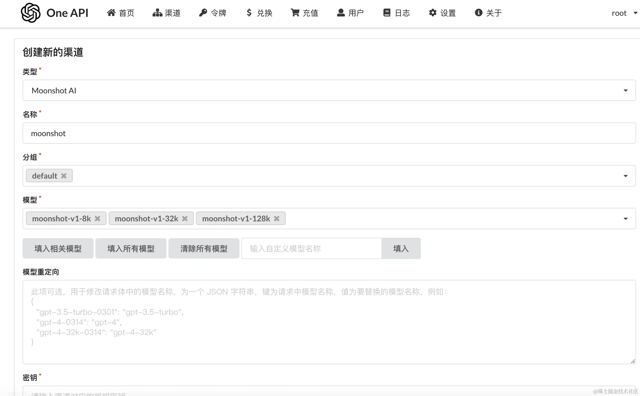This screenshot has width=640, height=396.
Task: Click the book icon beside 日志
Action: [387, 13]
